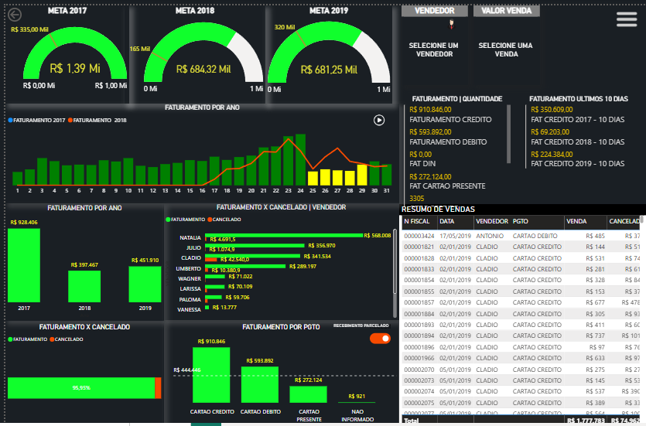Click CANCELADO legend in vendedor chart
Viewport: 646px width, 426px height.
pyautogui.click(x=224, y=220)
